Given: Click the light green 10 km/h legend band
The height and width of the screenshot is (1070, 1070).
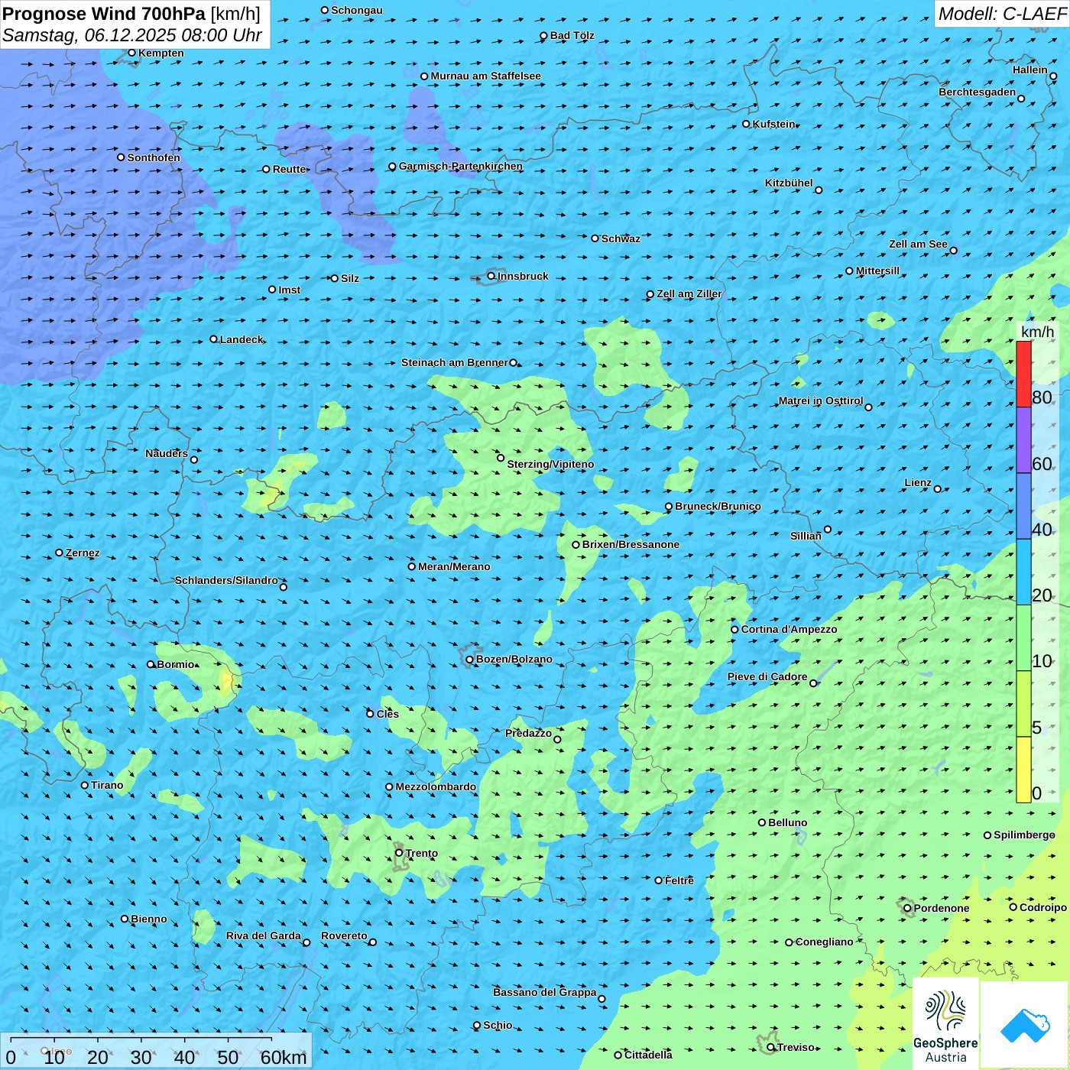Looking at the screenshot, I should tap(1023, 638).
